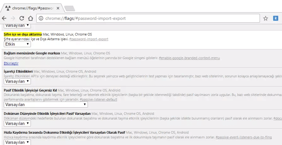Click the address bar URL field

148,18
